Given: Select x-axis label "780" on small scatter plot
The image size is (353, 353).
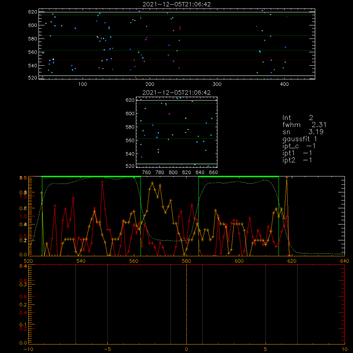Looking at the screenshot, I should point(160,173).
